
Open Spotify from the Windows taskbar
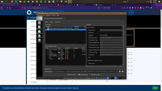(41, 2)
